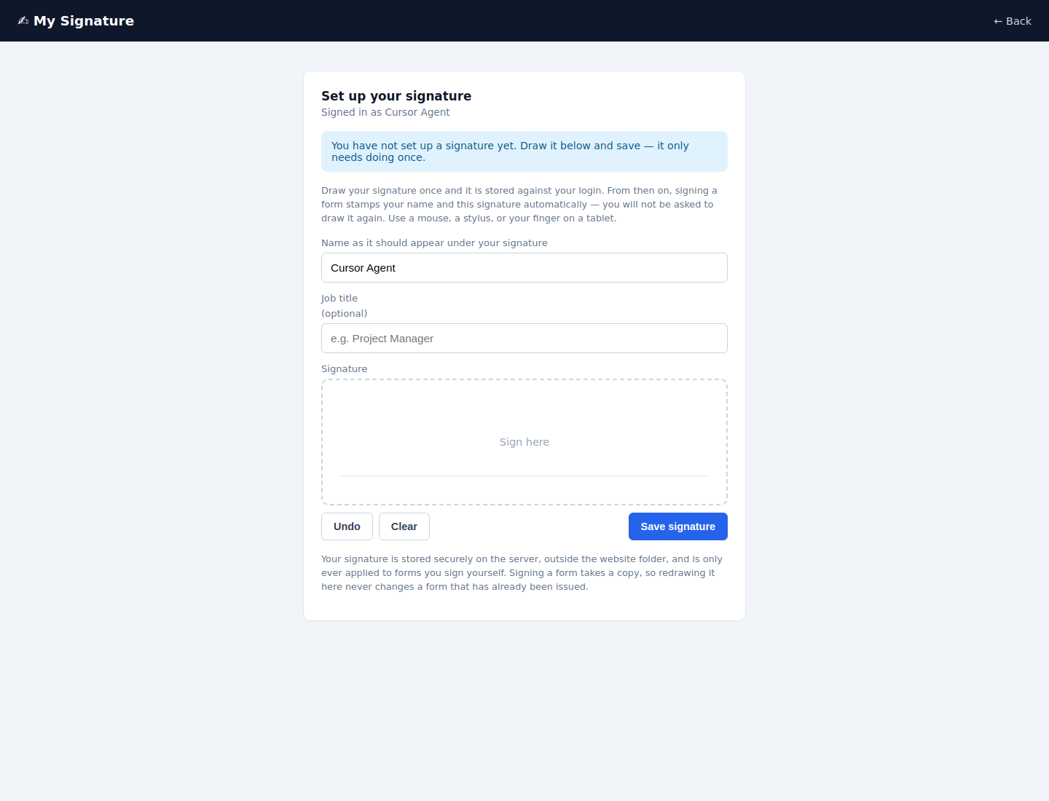Focus the Job title input field
The height and width of the screenshot is (801, 1049).
524,339
